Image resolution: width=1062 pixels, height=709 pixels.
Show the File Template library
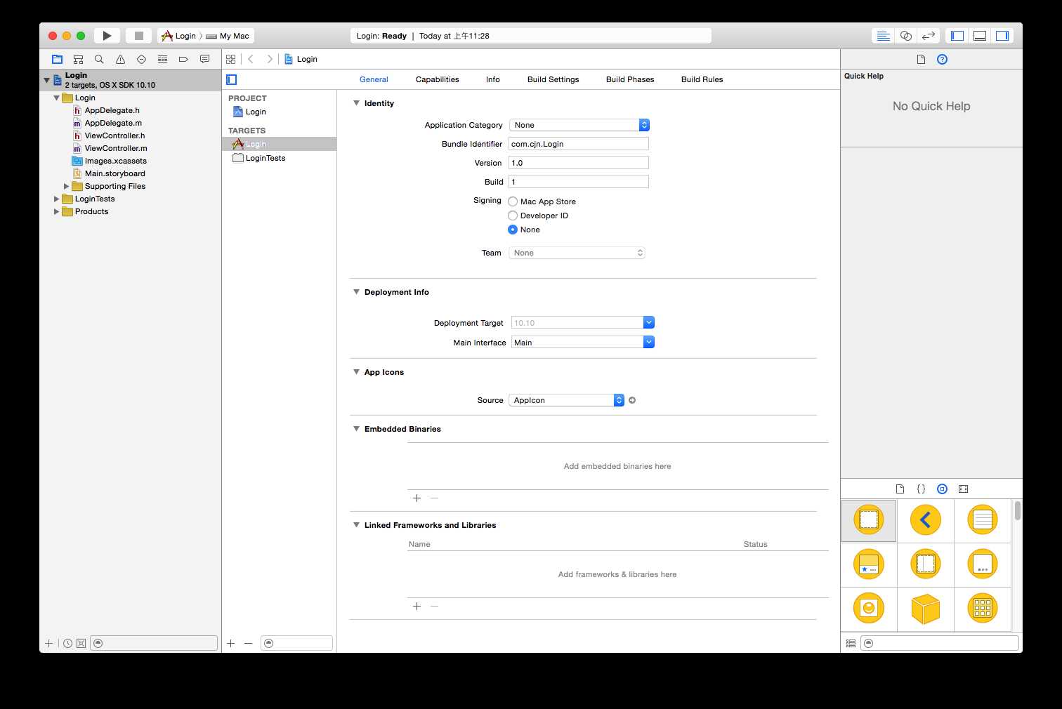tap(900, 489)
